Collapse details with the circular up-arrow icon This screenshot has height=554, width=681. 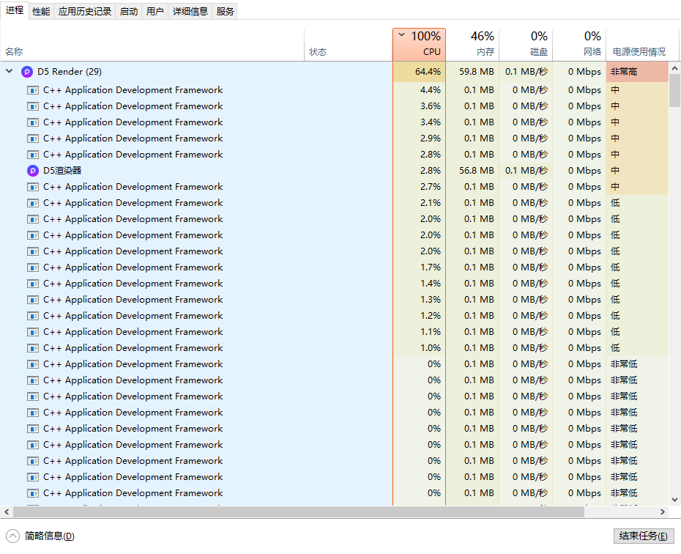(12, 536)
